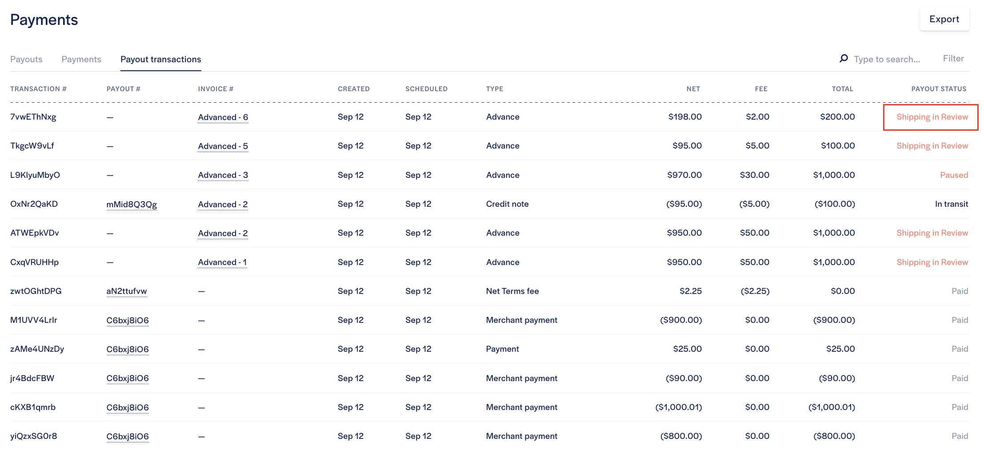
Task: Type in the search field
Action: tap(887, 60)
